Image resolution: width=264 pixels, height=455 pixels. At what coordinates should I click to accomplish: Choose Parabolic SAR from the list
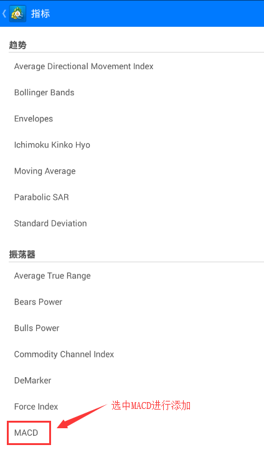[x=132, y=197]
